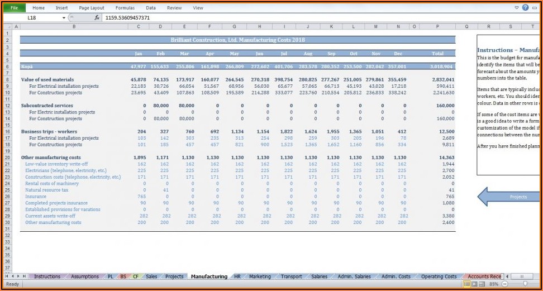Switch to the Assumptions sheet tab
This screenshot has height=291, width=543.
tap(85, 276)
